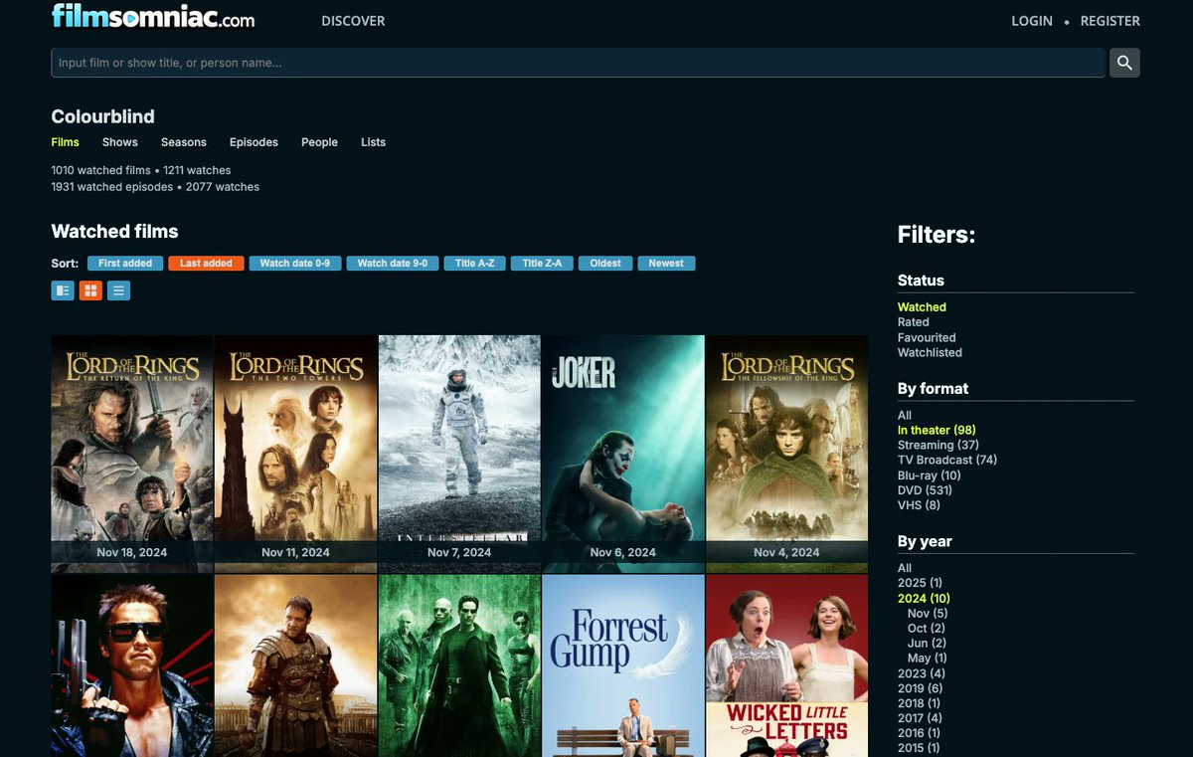Viewport: 1193px width, 757px height.
Task: Sort by Last added
Action: (206, 264)
